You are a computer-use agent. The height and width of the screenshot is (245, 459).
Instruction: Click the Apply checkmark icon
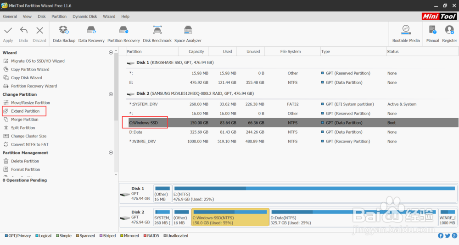[8, 30]
